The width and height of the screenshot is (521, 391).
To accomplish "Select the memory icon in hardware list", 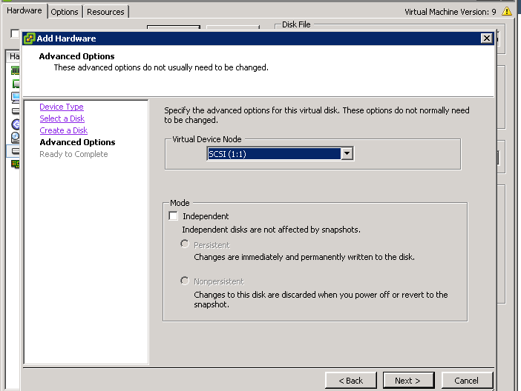I will click(x=16, y=70).
